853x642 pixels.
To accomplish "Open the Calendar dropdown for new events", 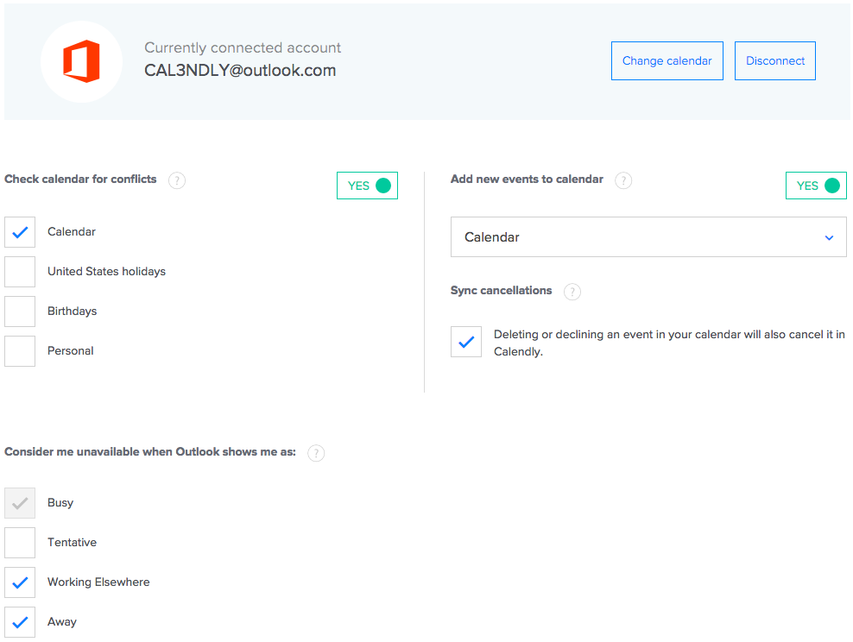I will click(x=648, y=237).
